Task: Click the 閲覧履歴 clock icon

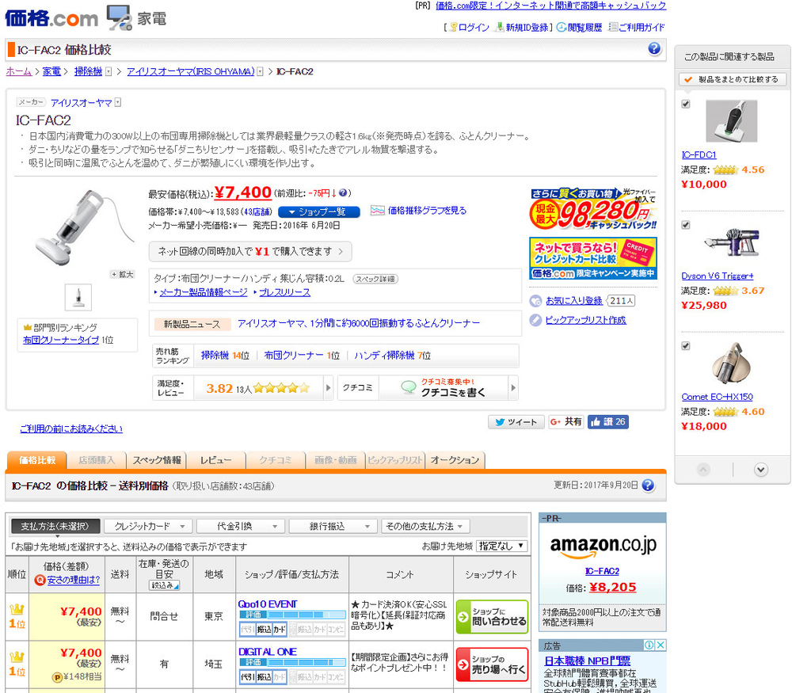Action: (562, 27)
